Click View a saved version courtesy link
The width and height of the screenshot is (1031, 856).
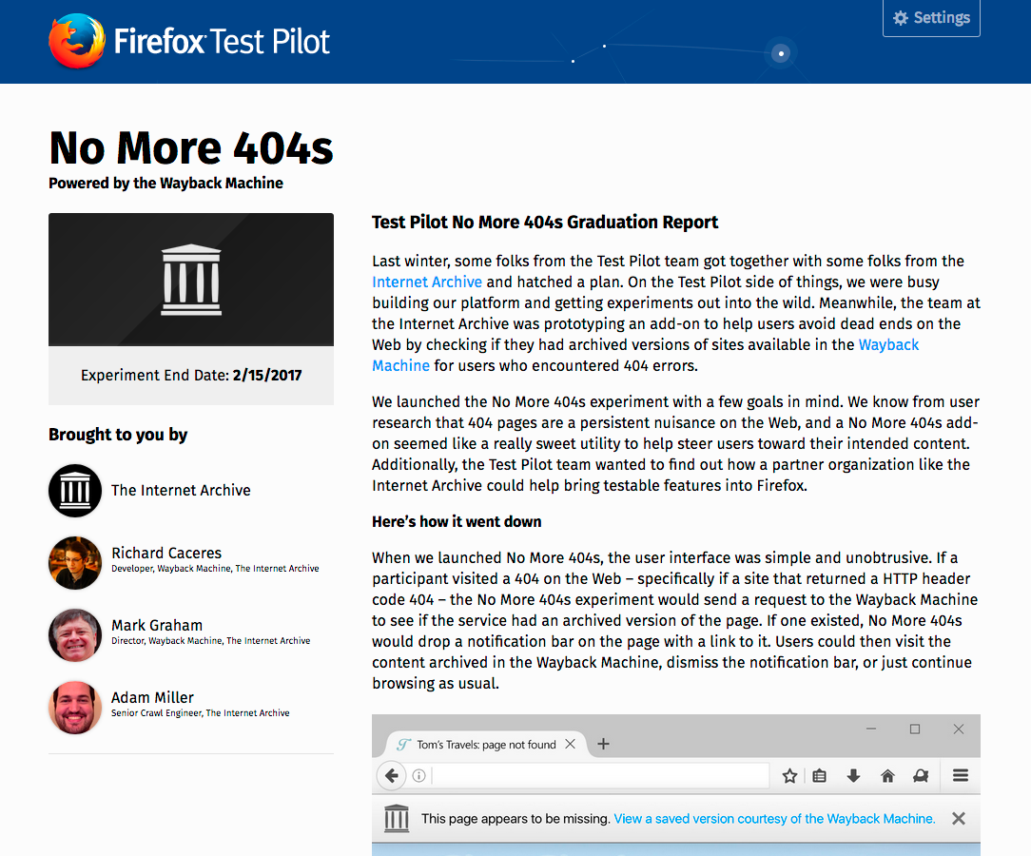774,819
